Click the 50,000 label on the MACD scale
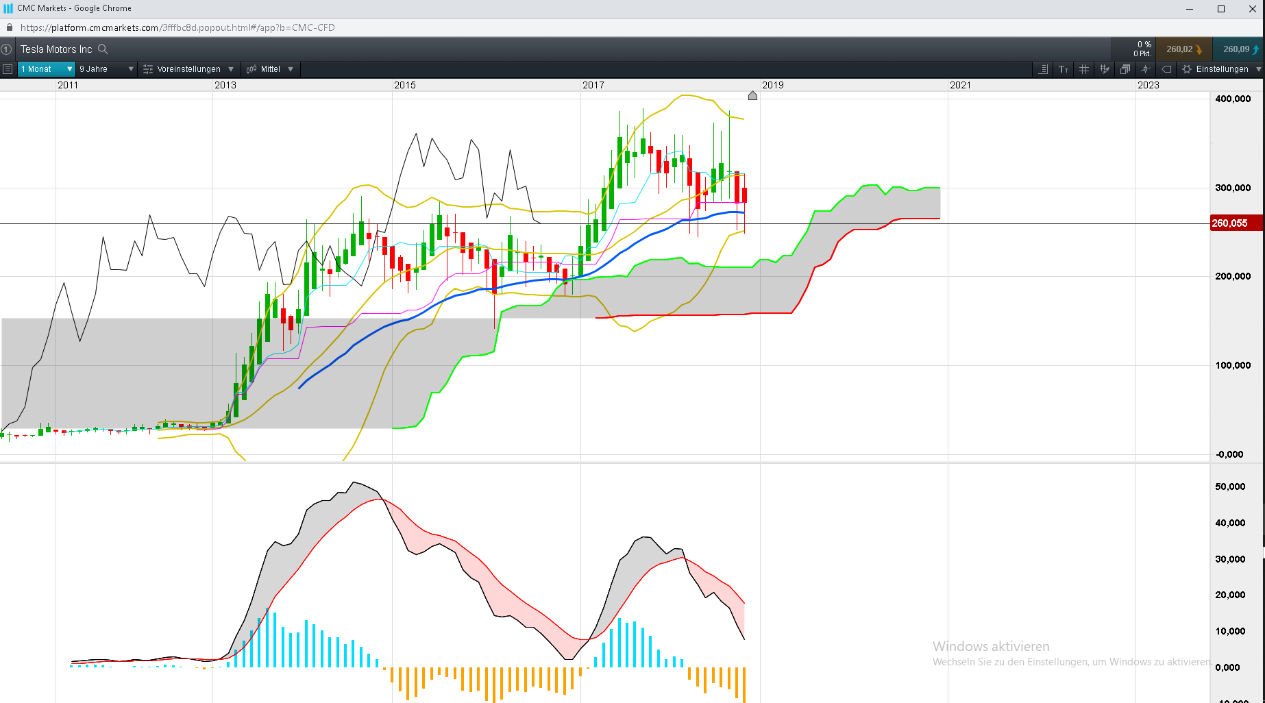Screen dimensions: 1265x703 click(x=1230, y=486)
